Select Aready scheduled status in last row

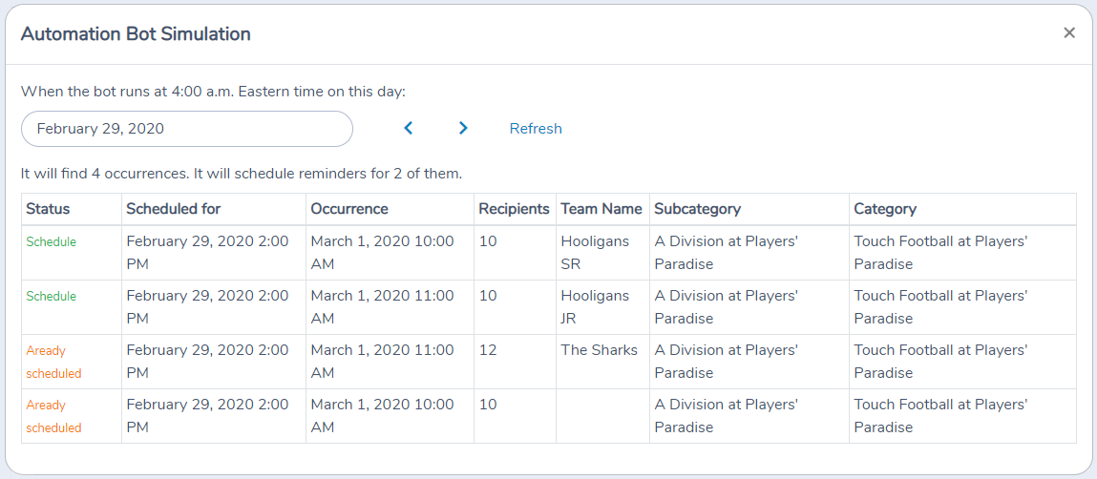click(53, 416)
